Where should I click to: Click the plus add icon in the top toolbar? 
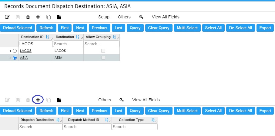(38, 17)
